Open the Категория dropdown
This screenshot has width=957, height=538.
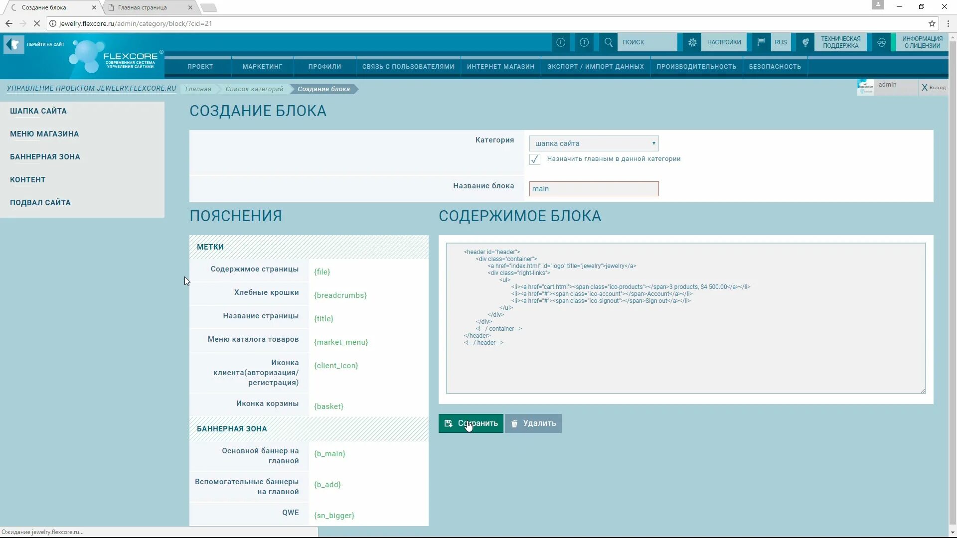[x=594, y=143]
